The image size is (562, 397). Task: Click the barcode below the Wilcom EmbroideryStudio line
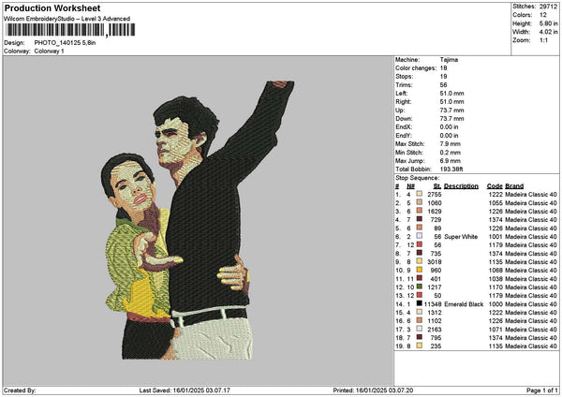(69, 30)
